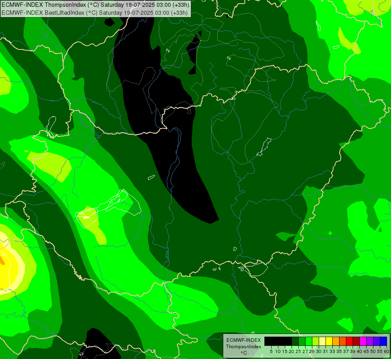Click the legend scale value '20'
Viewport: 391px width, 359px height.
[x=292, y=351]
